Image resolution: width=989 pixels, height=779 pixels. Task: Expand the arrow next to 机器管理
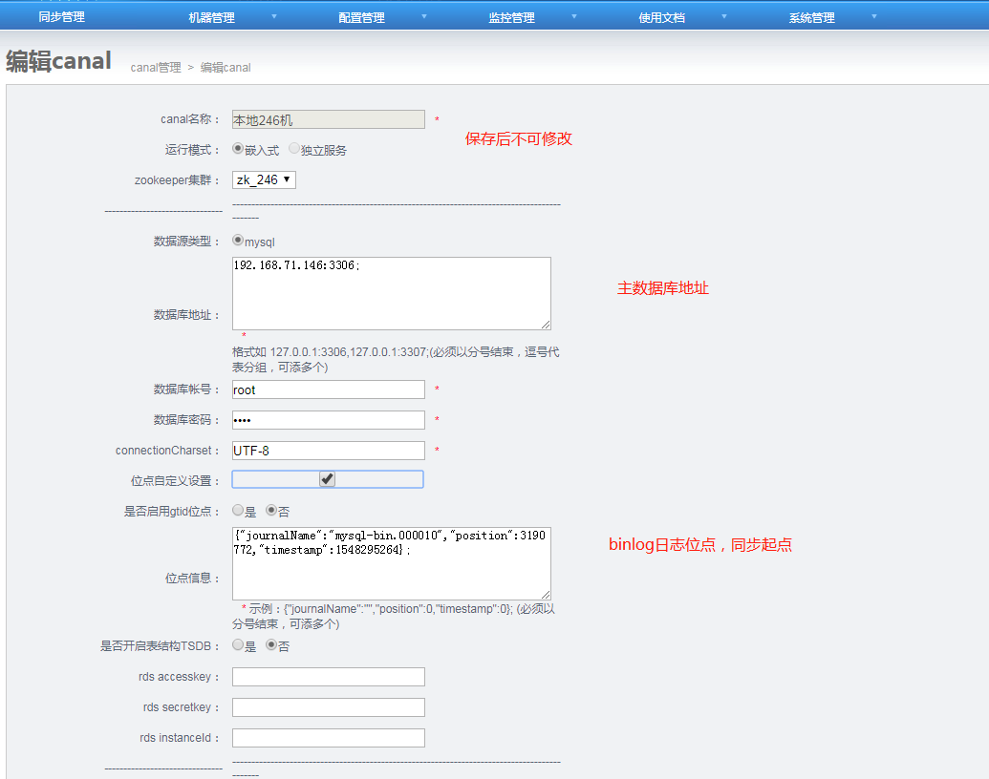point(273,16)
